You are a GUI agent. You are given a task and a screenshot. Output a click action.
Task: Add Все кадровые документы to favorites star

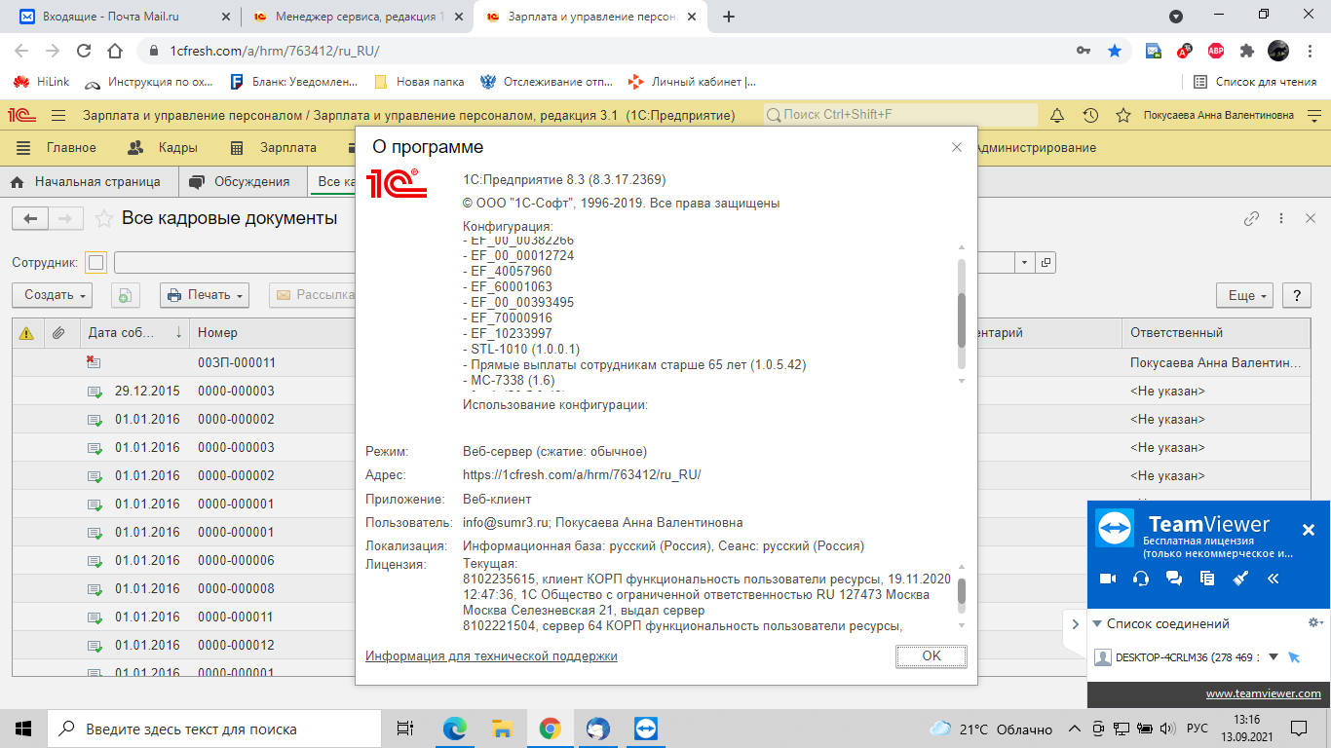103,219
